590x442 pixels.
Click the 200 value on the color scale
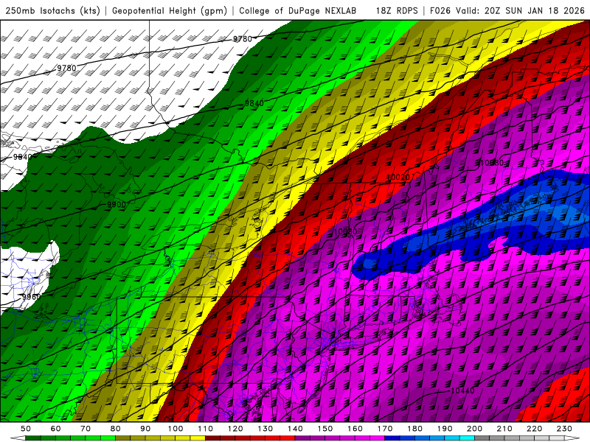point(474,429)
